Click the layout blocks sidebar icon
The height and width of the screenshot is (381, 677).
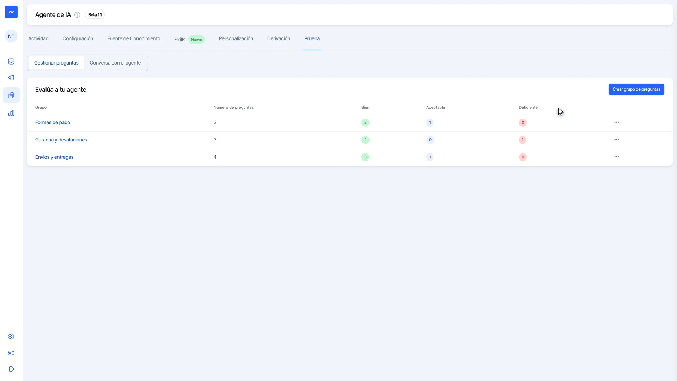11,353
